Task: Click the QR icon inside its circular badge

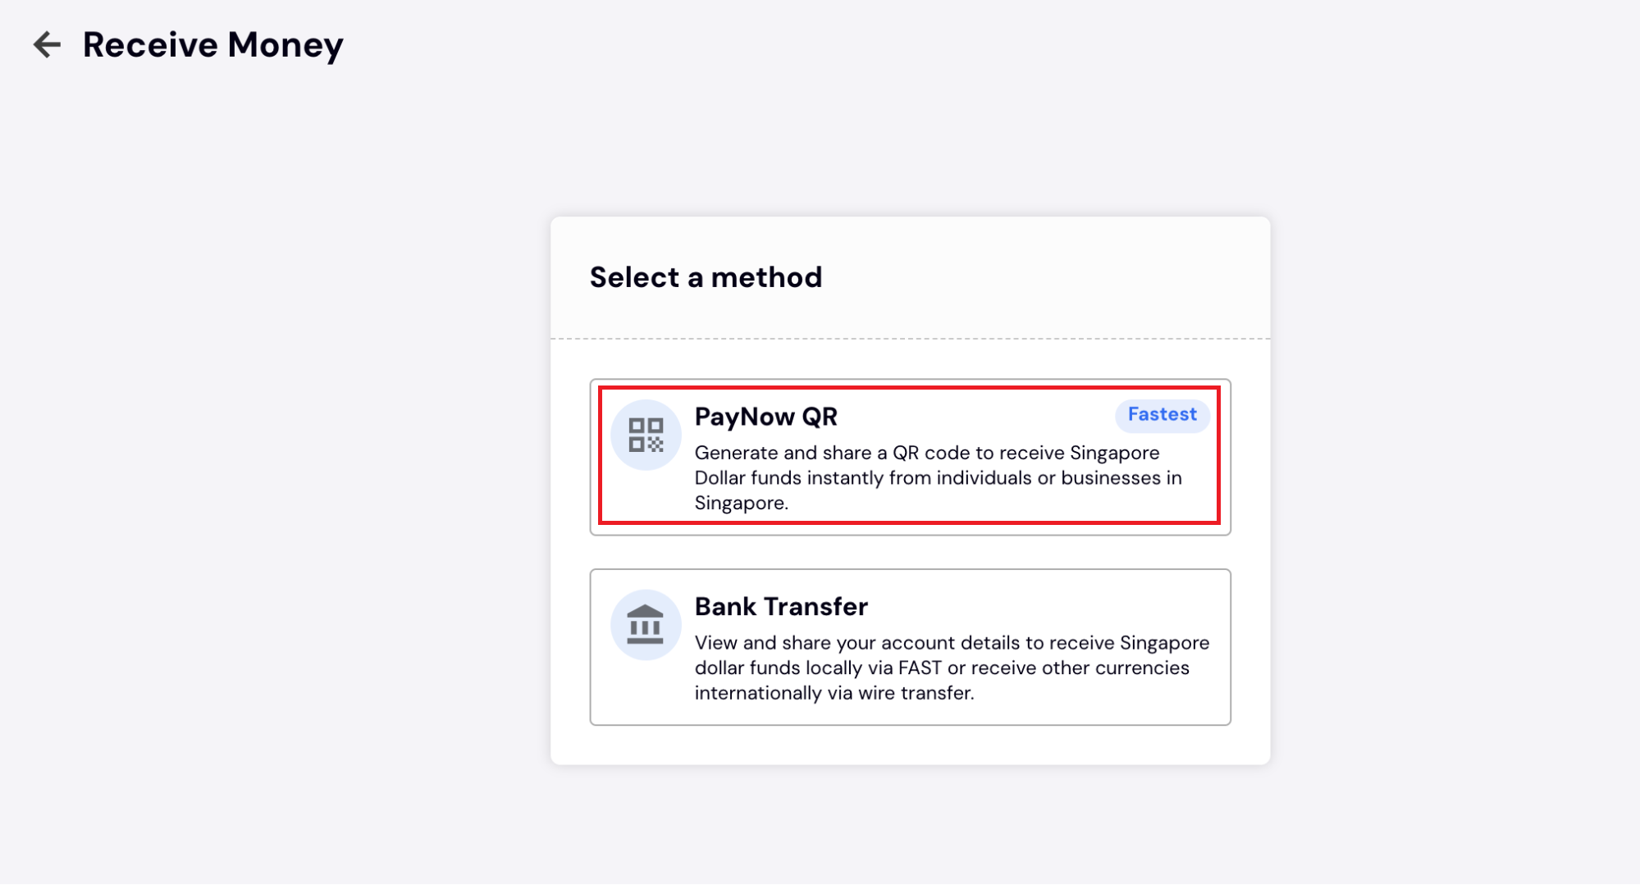Action: pos(646,434)
